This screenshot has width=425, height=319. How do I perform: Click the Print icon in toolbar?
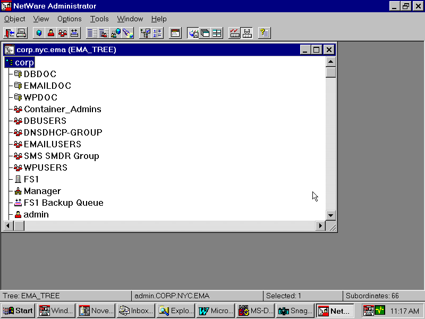click(x=21, y=33)
